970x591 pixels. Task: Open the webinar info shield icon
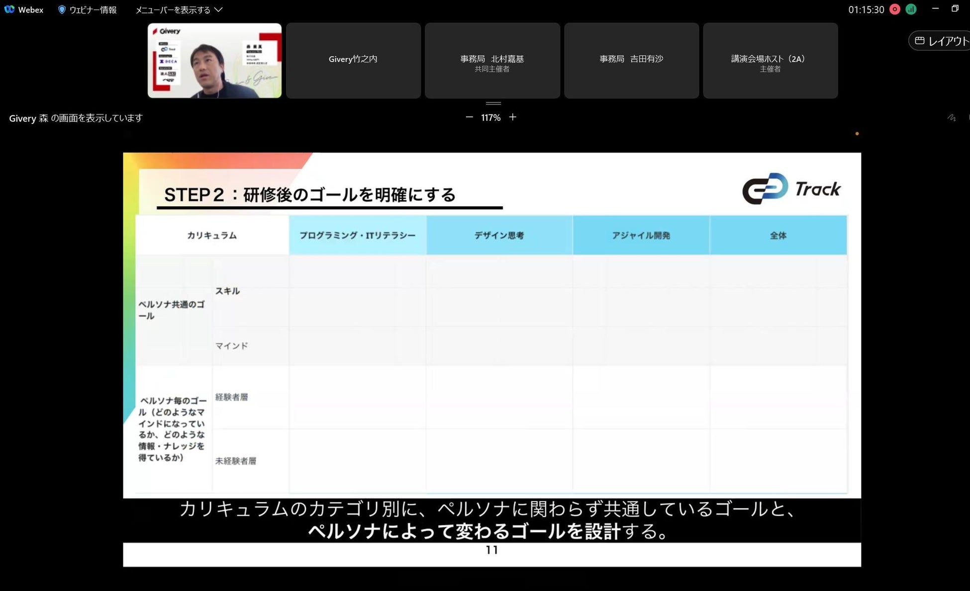(62, 9)
